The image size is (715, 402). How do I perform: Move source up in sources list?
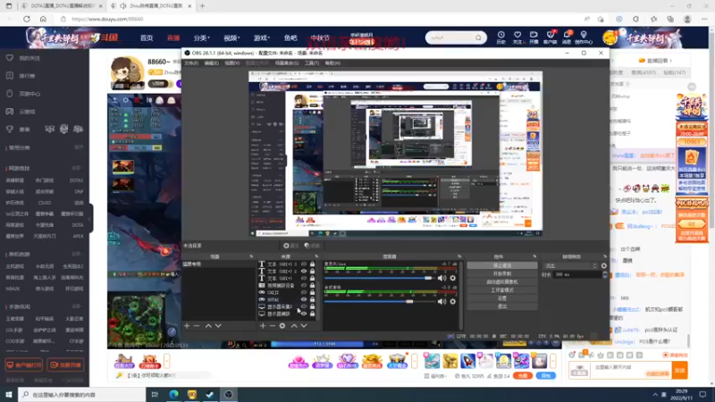pyautogui.click(x=294, y=326)
